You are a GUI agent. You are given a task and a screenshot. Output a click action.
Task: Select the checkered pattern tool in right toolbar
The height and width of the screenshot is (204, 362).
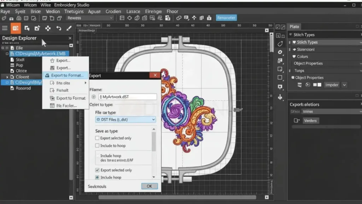click(x=280, y=61)
